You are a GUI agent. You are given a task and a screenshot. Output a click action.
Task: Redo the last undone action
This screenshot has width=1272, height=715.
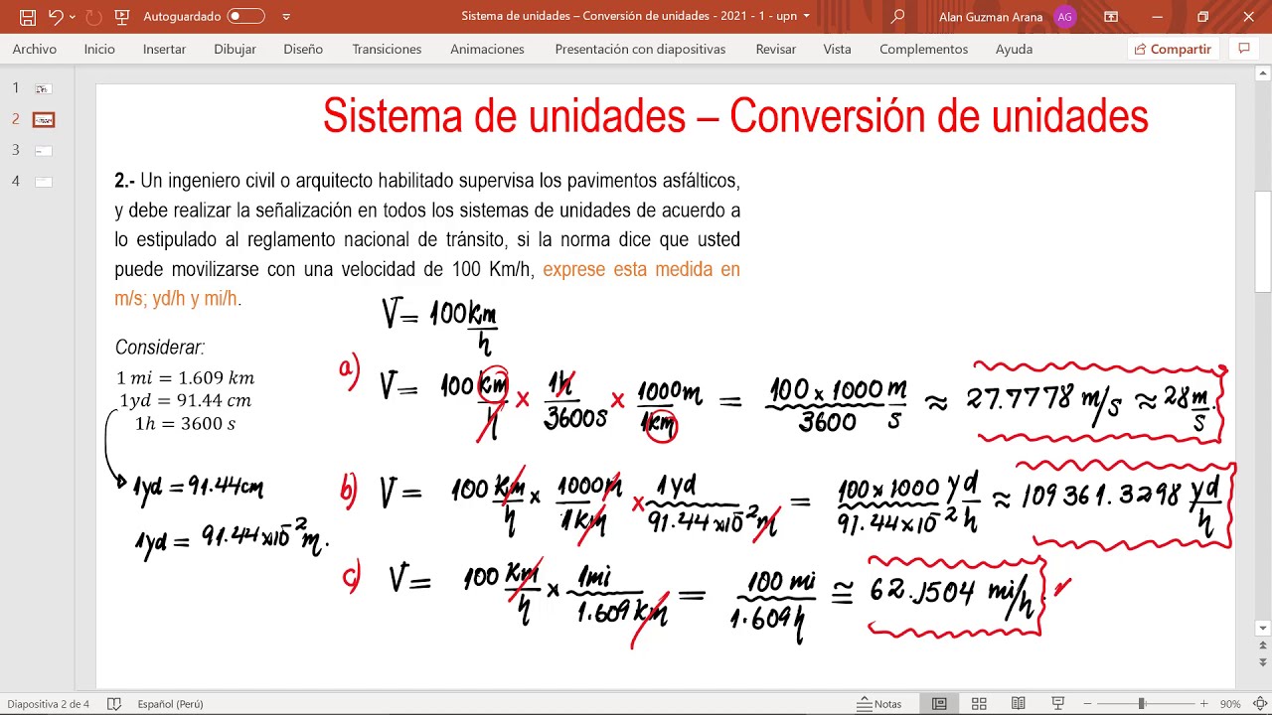pos(93,17)
